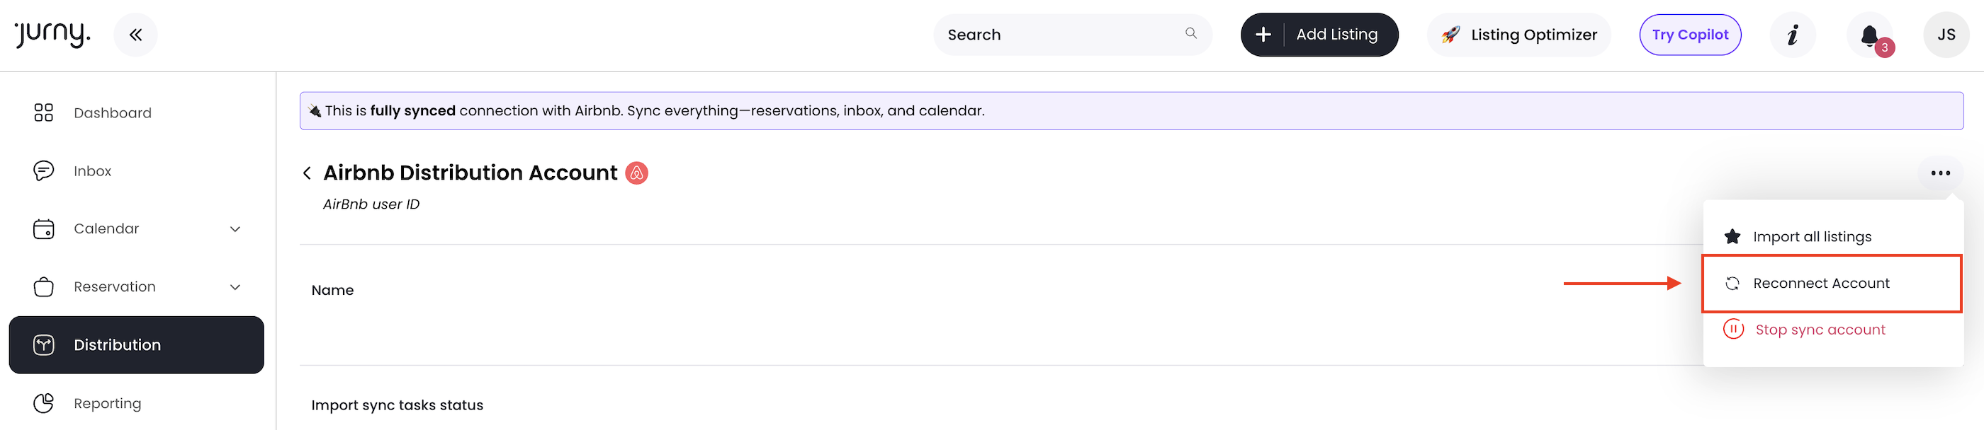Click the Airbnb logo badge
Image resolution: width=1984 pixels, height=430 pixels.
[x=636, y=173]
